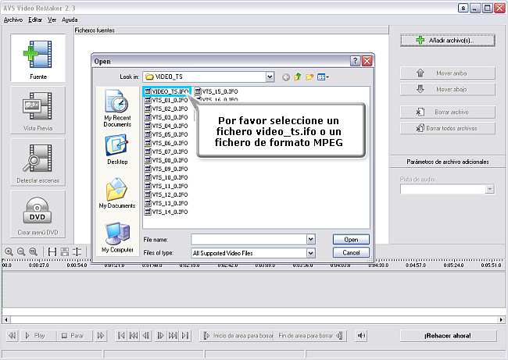Viewport: 508px width, 360px height.
Task: Open the View menu icon in Open dialog
Action: [x=323, y=77]
